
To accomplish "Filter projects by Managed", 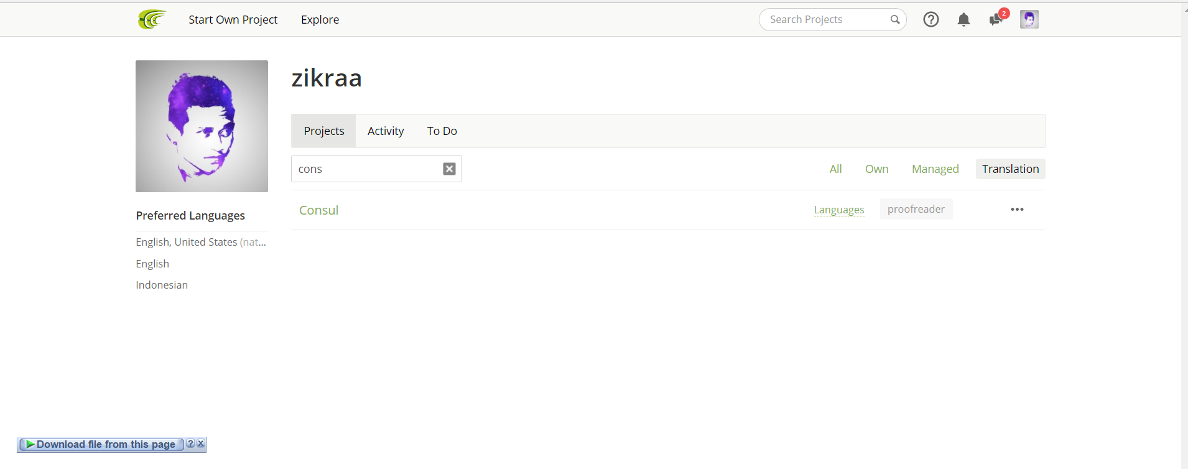I will click(935, 169).
